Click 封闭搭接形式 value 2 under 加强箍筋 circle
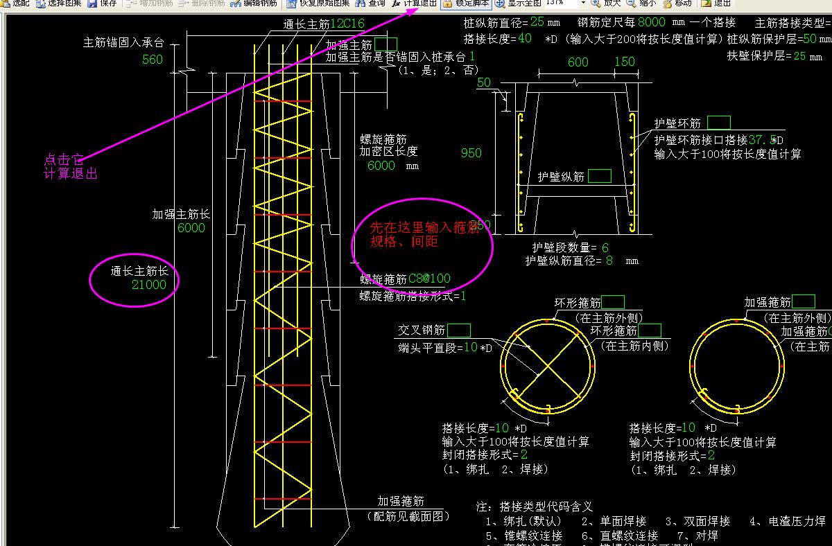 pyautogui.click(x=711, y=455)
